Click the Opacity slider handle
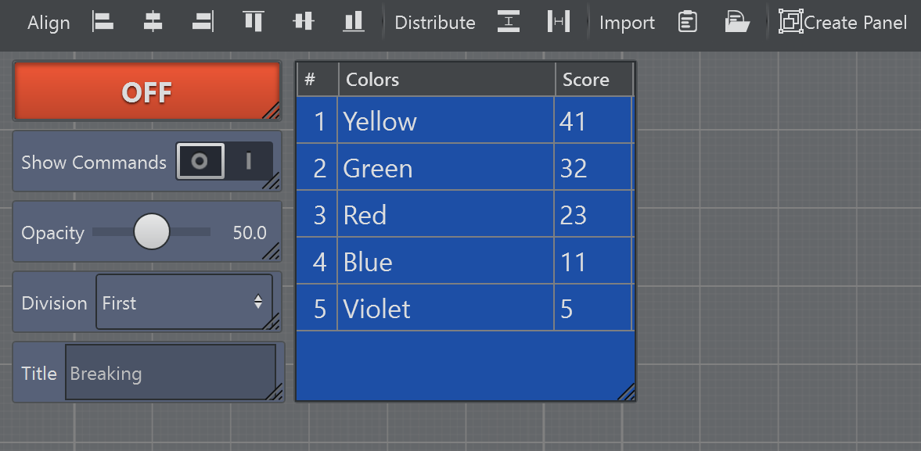The width and height of the screenshot is (921, 451). tap(151, 232)
